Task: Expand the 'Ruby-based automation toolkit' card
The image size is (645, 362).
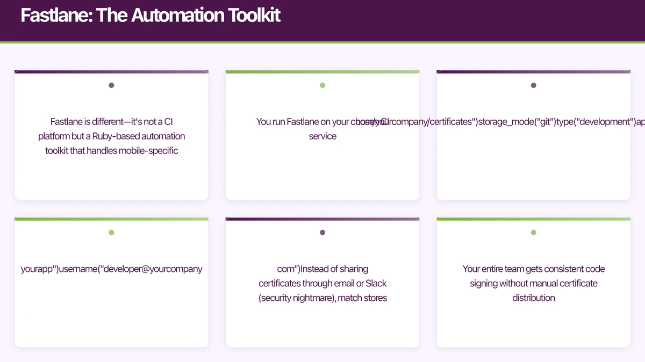Action: coord(111,136)
